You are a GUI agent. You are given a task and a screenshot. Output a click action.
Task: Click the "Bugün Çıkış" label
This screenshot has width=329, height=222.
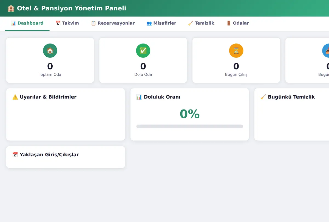236,74
